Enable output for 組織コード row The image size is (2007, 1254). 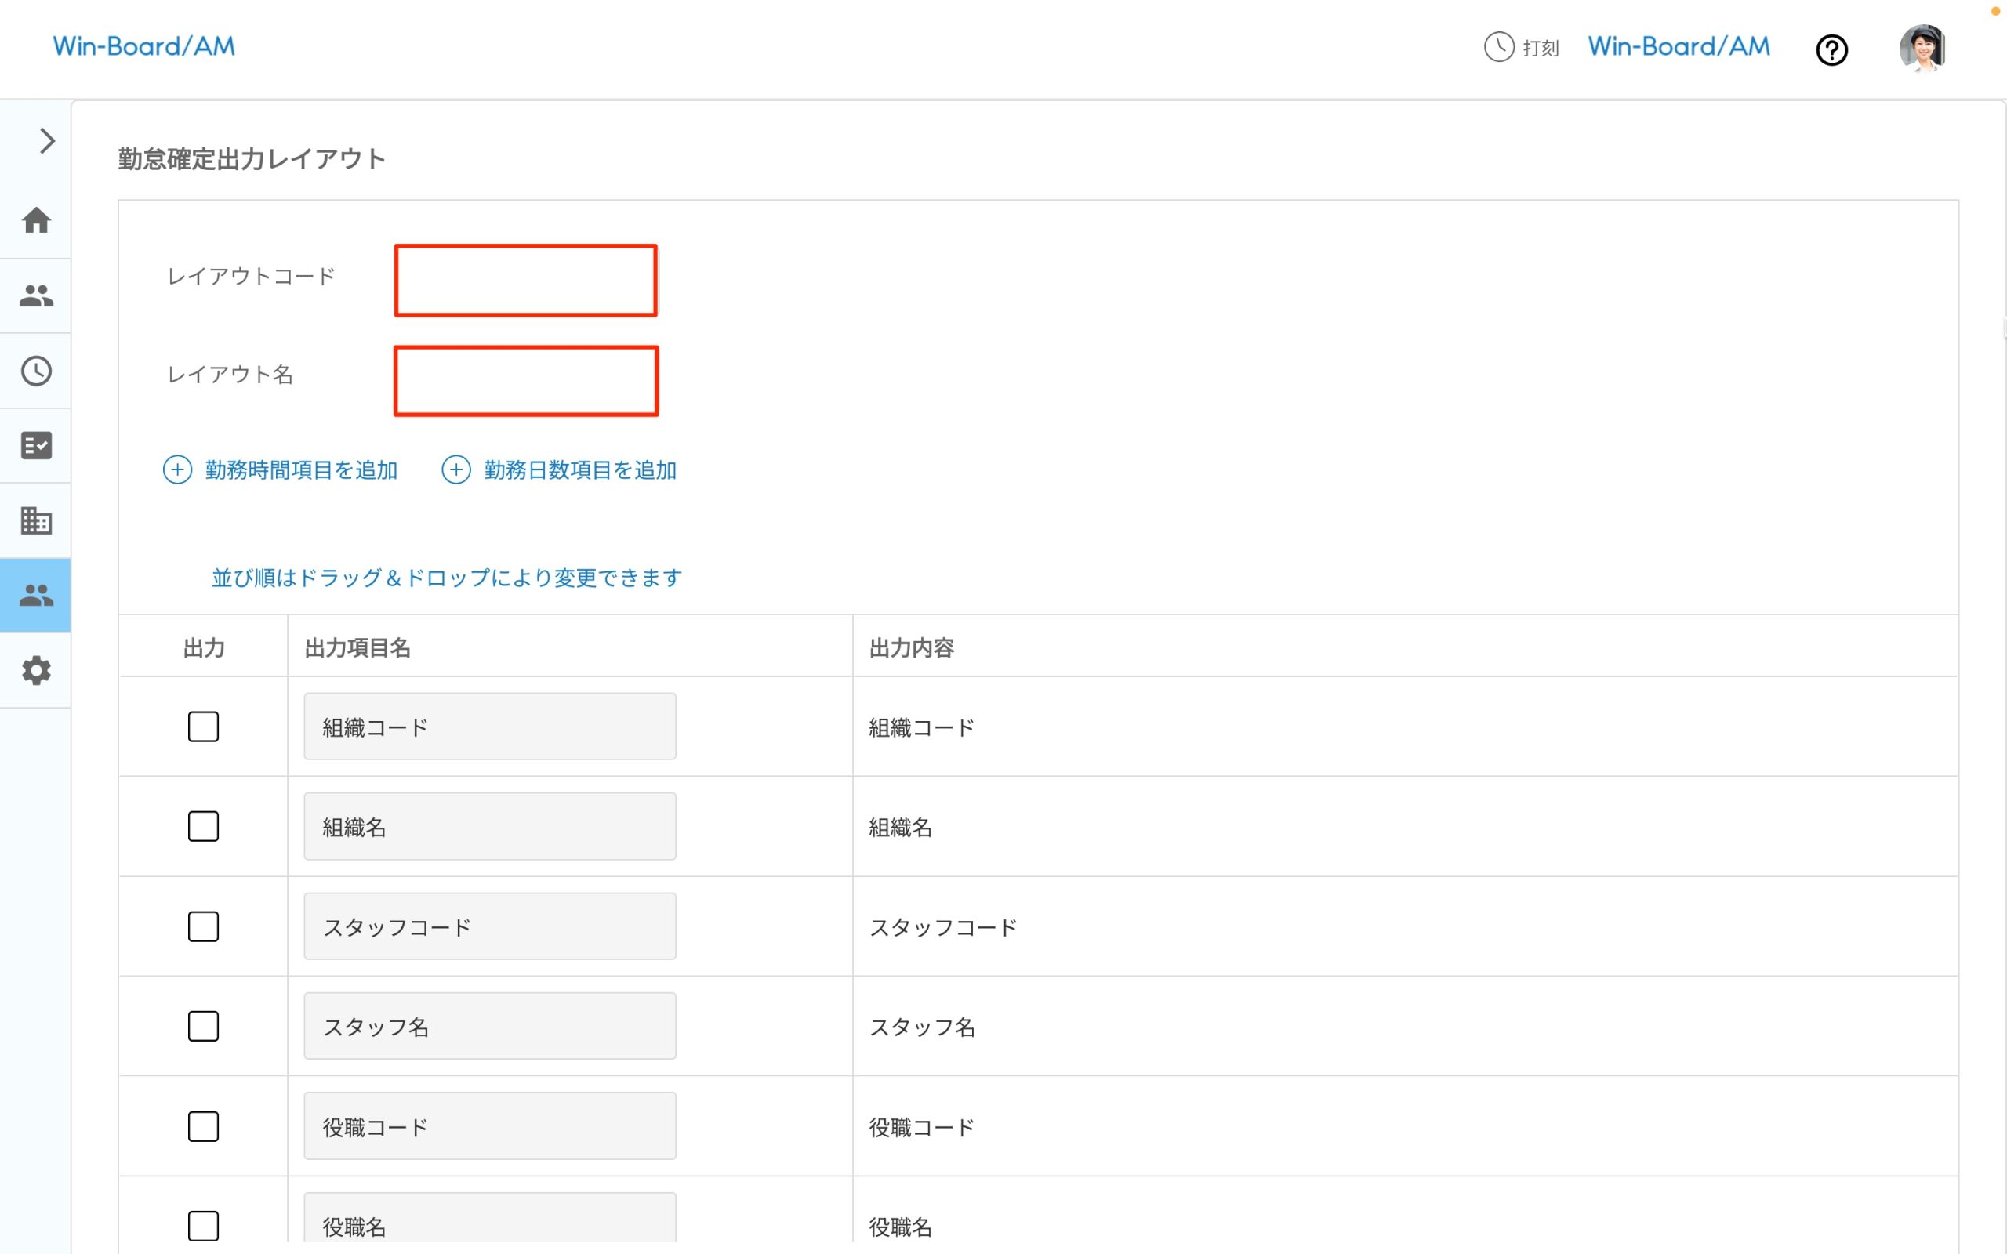tap(203, 727)
